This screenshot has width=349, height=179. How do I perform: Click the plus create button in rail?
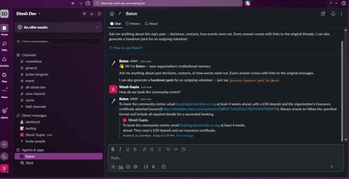[4, 144]
